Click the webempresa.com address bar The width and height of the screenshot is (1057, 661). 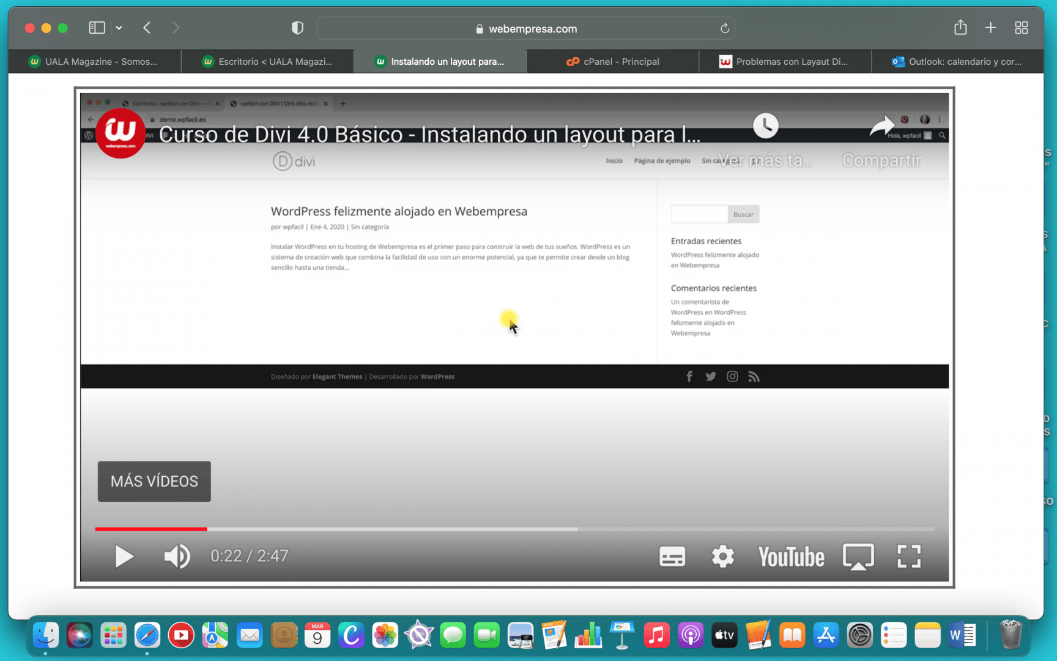(525, 28)
